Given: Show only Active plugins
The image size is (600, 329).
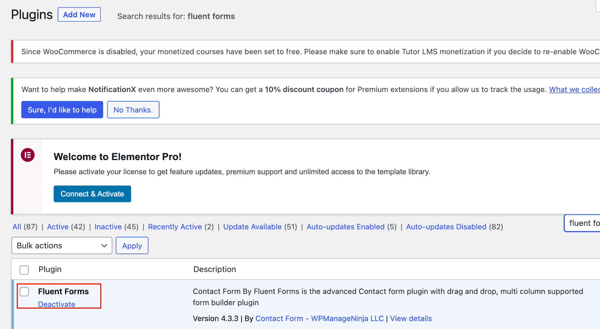Looking at the screenshot, I should [58, 227].
